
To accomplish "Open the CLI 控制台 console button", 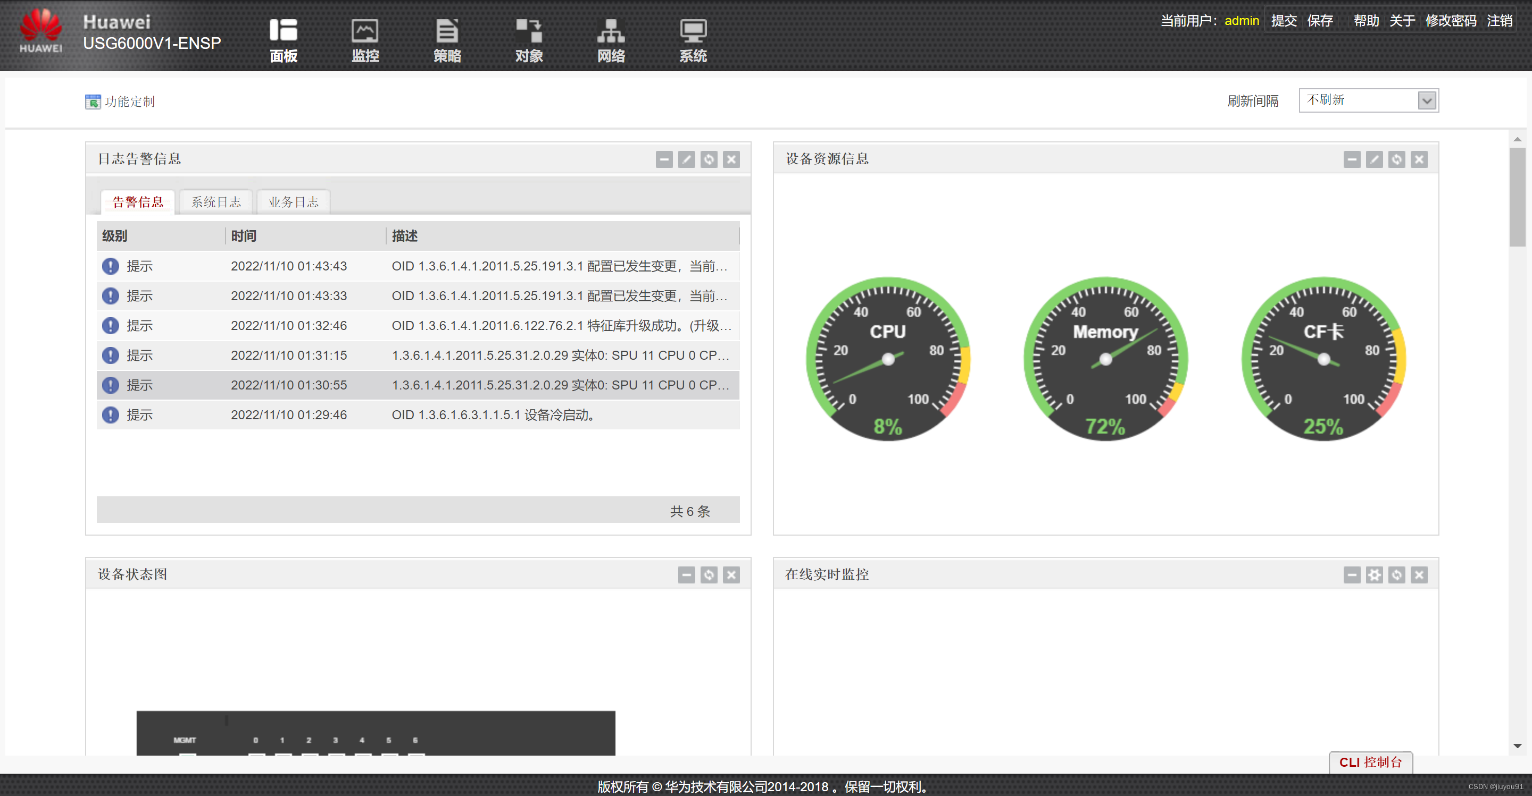I will coord(1370,762).
